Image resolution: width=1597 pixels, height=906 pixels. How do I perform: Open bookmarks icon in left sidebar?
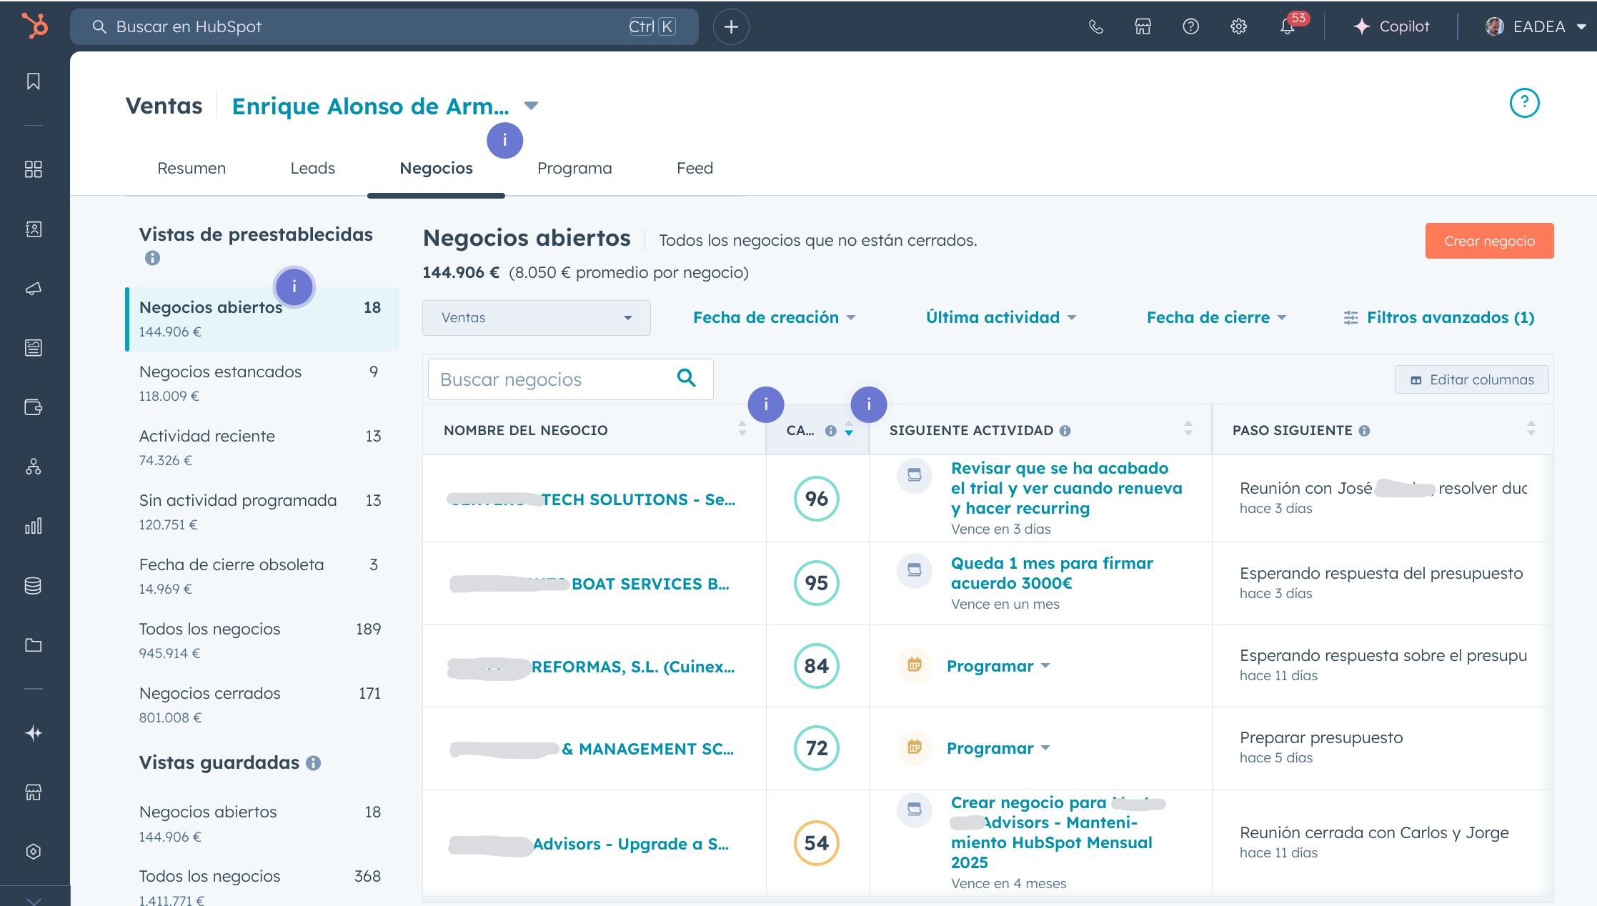coord(34,81)
